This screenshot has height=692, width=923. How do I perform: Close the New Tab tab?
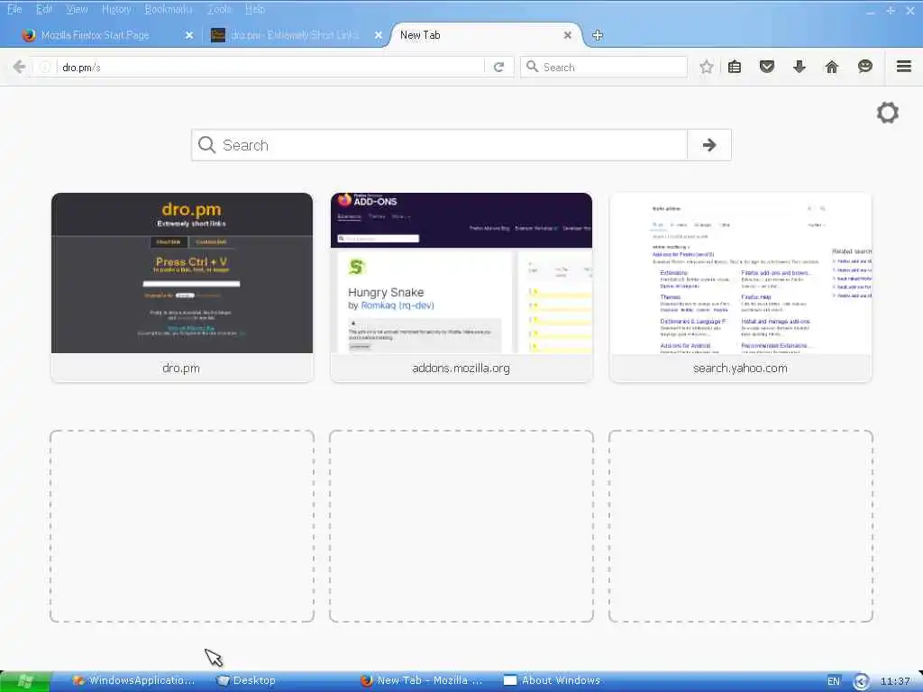coord(568,35)
